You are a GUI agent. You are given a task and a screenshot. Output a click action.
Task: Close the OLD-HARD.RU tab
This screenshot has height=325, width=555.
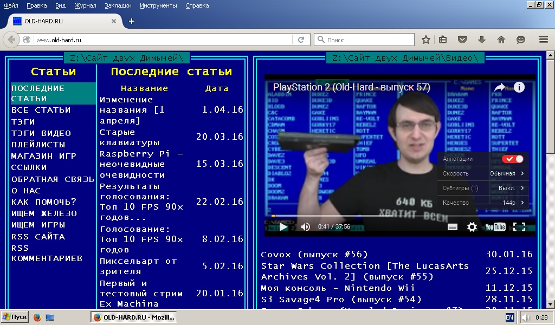point(114,21)
